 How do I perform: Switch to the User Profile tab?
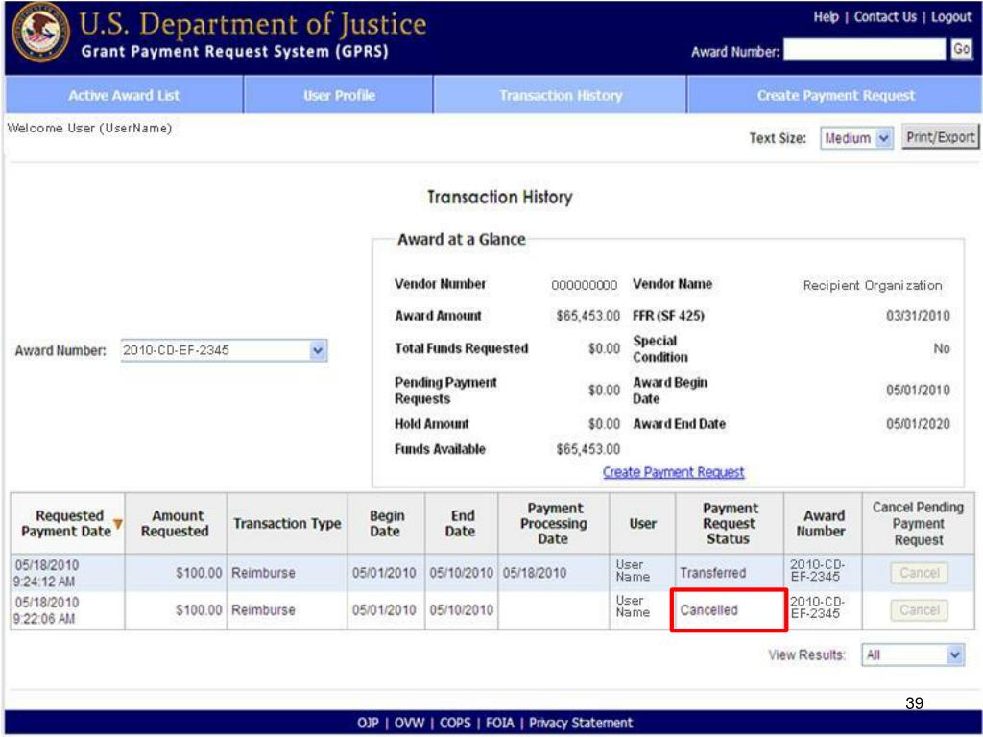coord(339,96)
